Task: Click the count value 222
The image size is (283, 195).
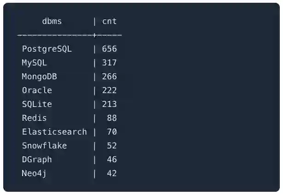Action: click(x=109, y=90)
